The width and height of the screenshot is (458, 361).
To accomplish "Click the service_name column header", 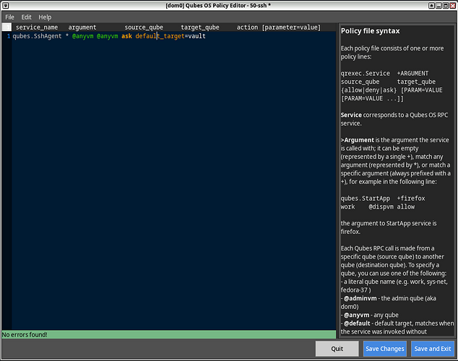I will click(x=37, y=27).
